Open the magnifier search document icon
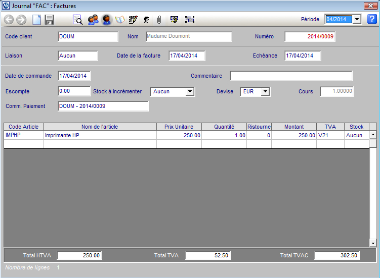This screenshot has width=380, height=278. [x=78, y=20]
